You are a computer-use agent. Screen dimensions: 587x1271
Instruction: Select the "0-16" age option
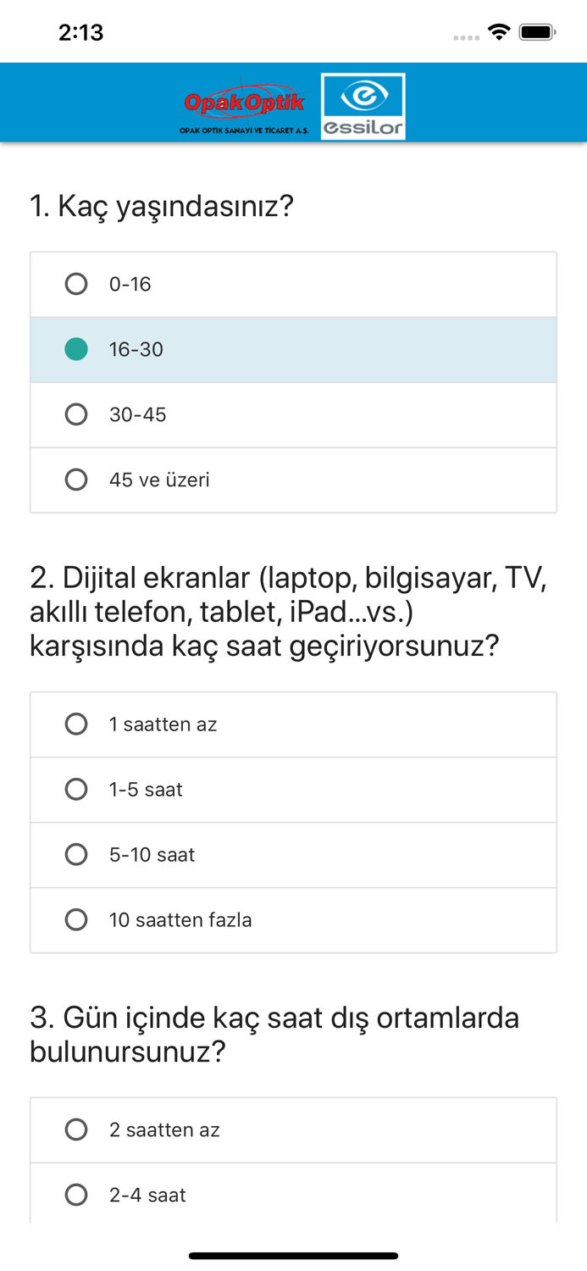point(76,284)
